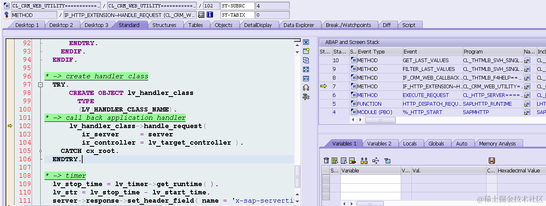Click the Program column header
Viewport: 546px width, 206px height.
point(493,52)
